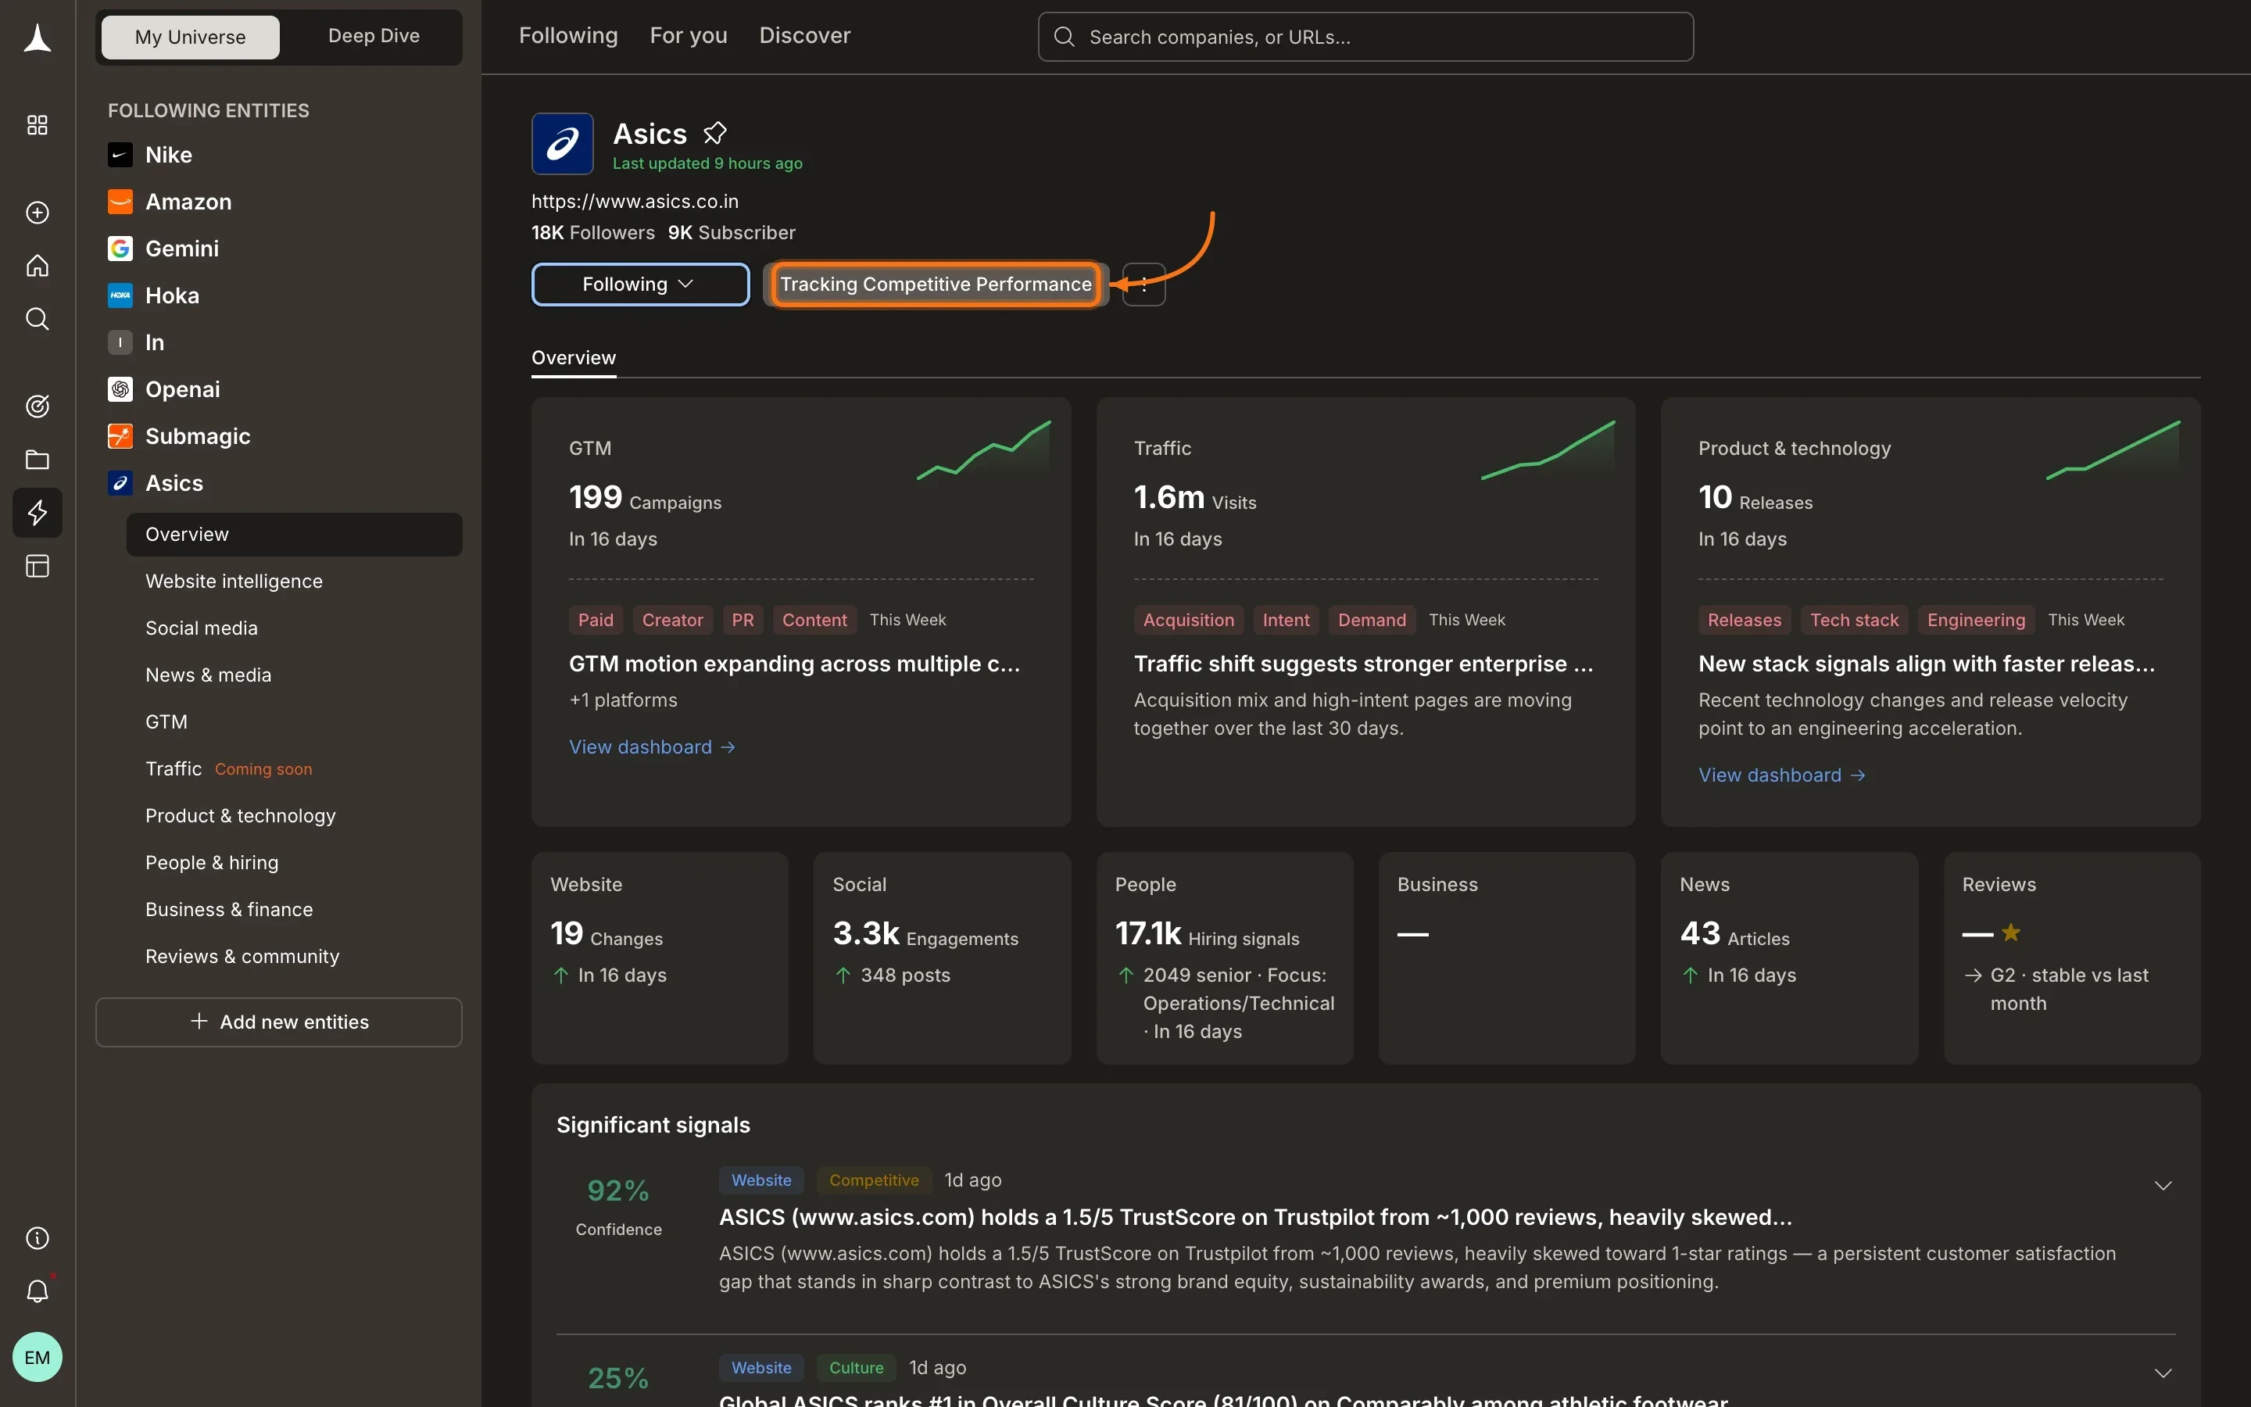Open Social media in sidebar

201,628
